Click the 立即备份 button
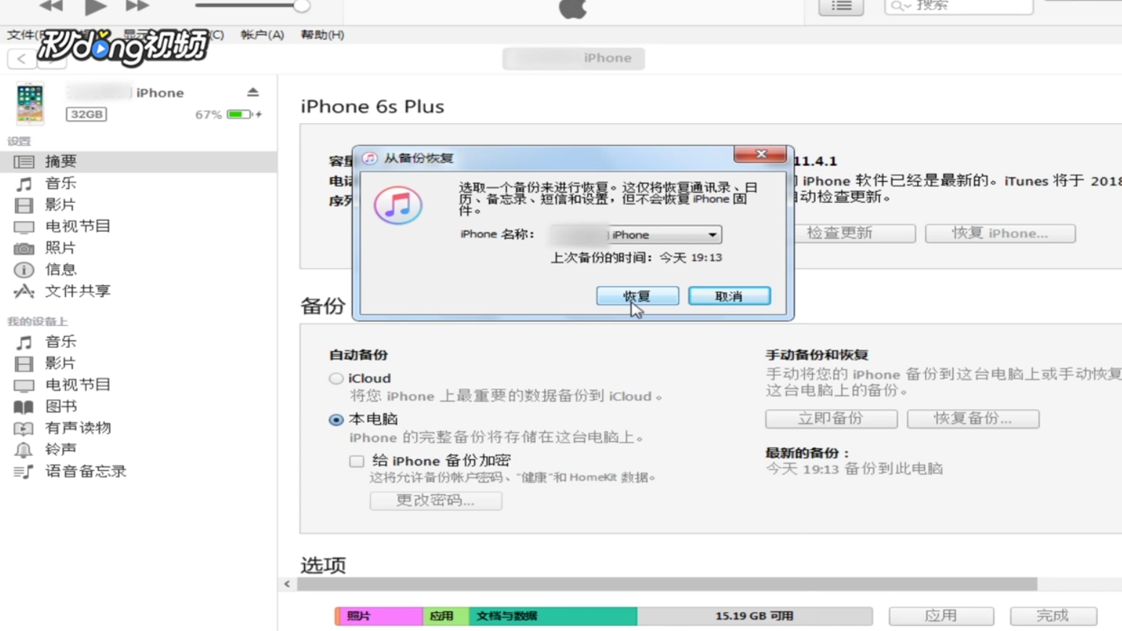The image size is (1122, 631). point(832,419)
